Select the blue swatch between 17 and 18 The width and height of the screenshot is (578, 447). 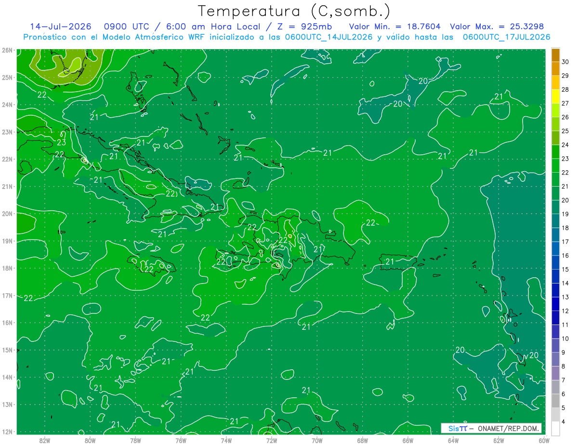tap(555, 235)
